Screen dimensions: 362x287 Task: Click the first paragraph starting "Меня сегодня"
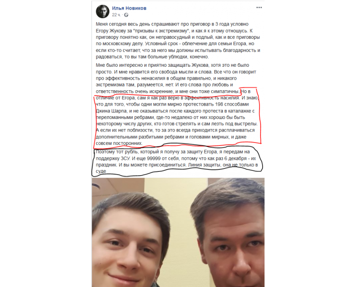click(x=178, y=40)
